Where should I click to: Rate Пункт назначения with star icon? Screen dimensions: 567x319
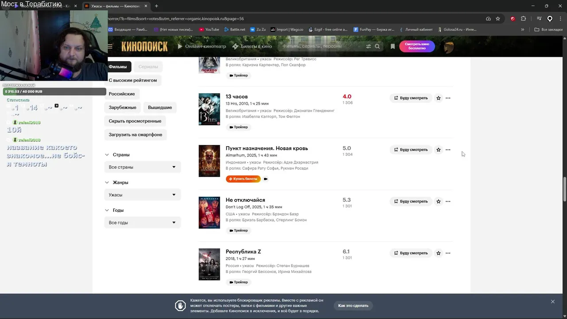click(439, 150)
